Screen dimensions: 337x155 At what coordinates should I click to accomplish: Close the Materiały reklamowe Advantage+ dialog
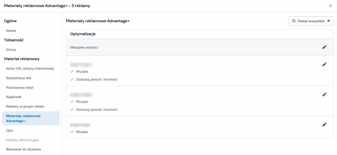330,6
